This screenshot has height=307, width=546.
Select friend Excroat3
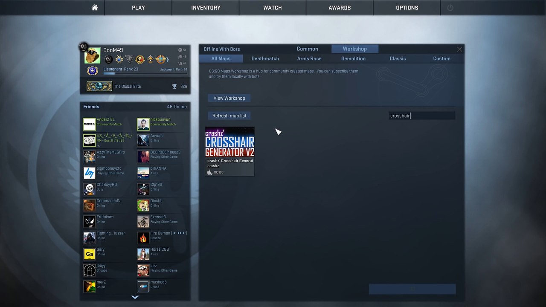pos(162,222)
